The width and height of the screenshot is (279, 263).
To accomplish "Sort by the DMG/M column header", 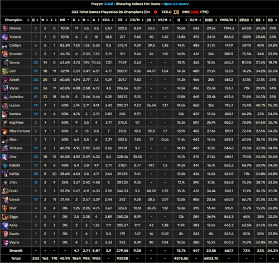I will tap(228, 20).
